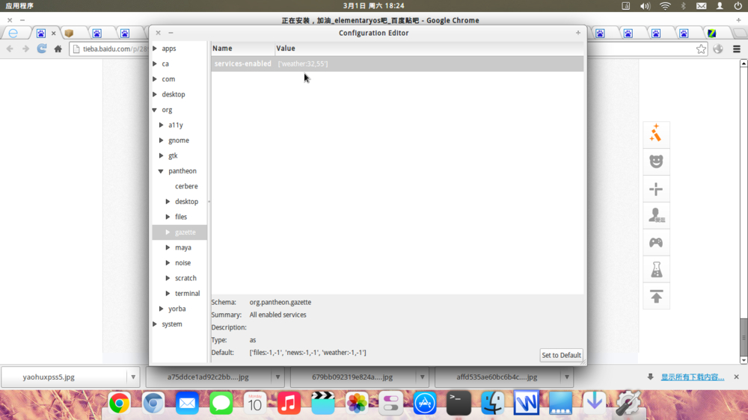Open the wrench system tools icon in dock
The height and width of the screenshot is (420, 748).
(628, 404)
